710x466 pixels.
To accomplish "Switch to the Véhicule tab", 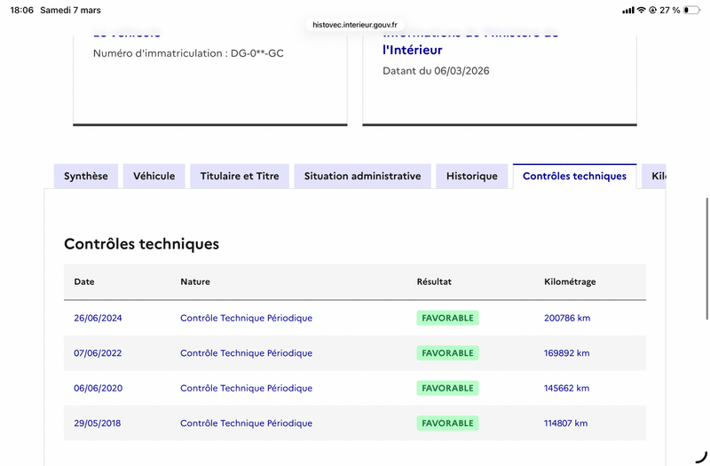I will (154, 176).
